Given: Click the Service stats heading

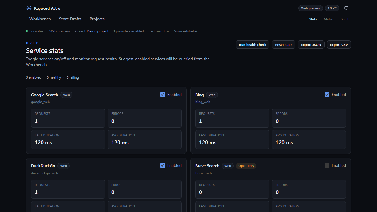Looking at the screenshot, I should [45, 51].
